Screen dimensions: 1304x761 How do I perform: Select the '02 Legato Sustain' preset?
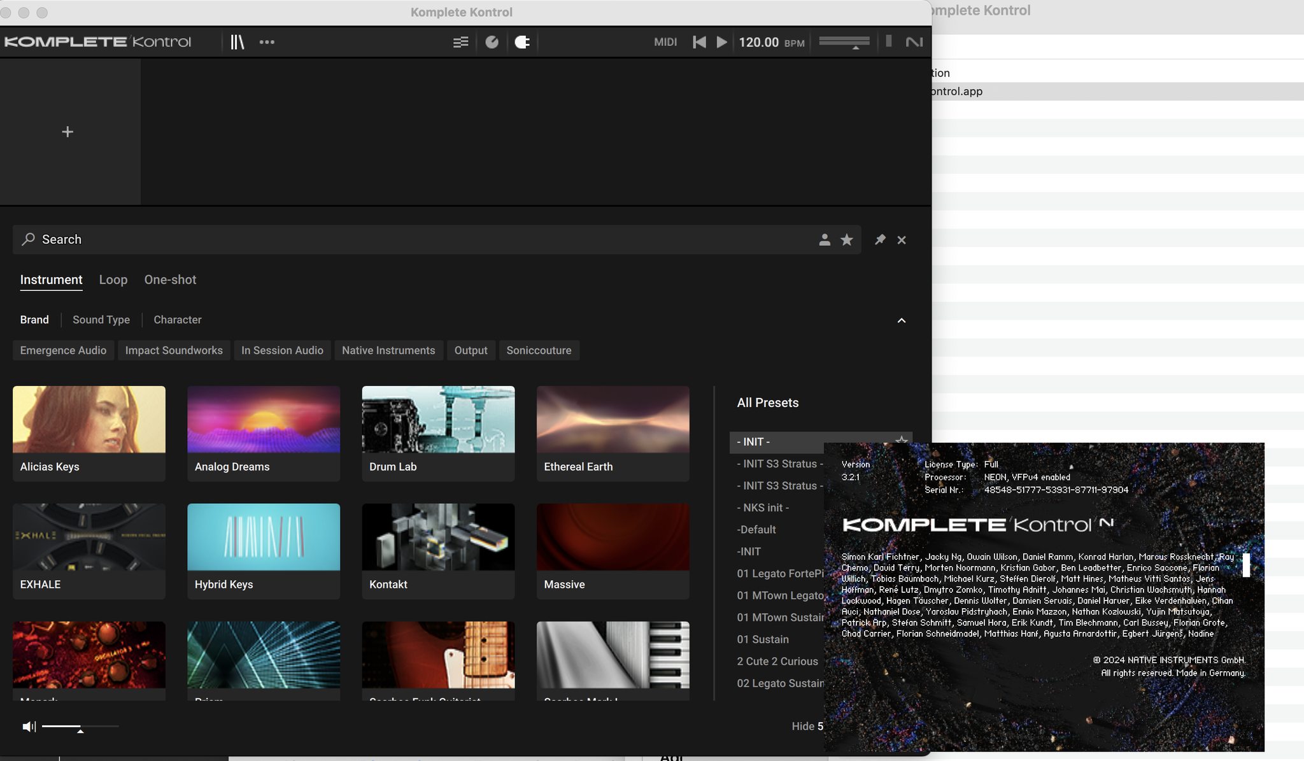(780, 683)
